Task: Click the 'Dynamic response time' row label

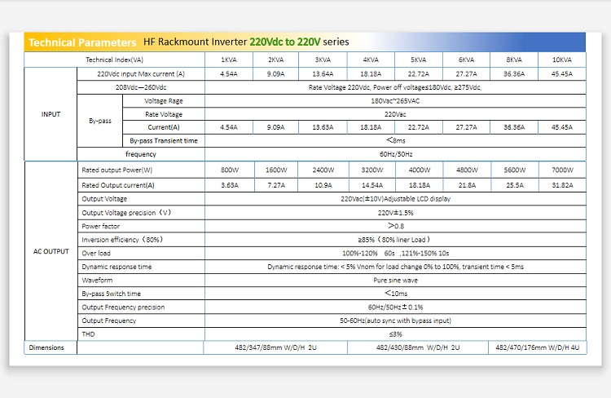Action: (116, 267)
